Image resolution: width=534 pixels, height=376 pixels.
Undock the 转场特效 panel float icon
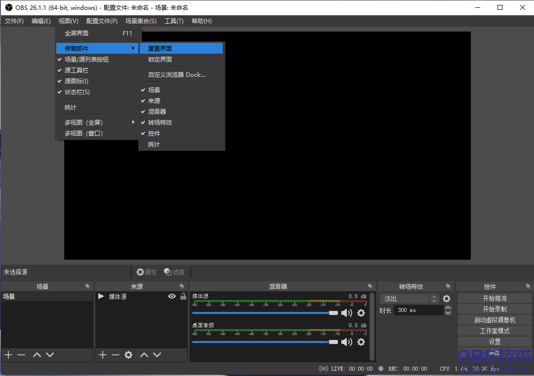(448, 286)
